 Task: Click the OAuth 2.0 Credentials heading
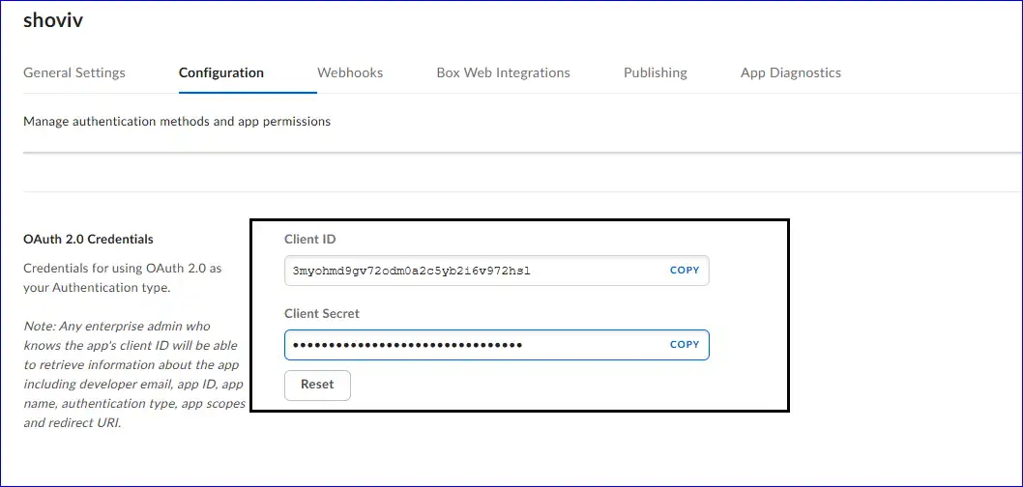point(88,239)
